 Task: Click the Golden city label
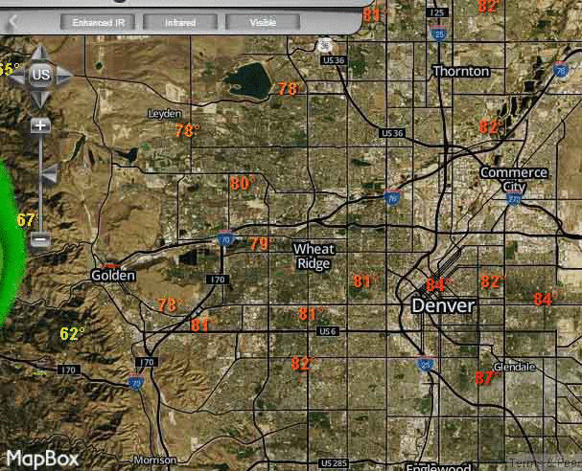(113, 275)
